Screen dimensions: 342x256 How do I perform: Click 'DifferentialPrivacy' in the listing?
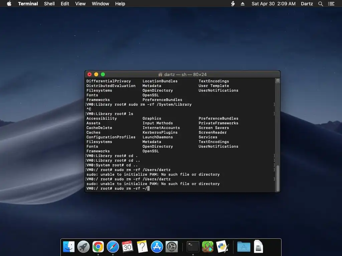coord(109,81)
